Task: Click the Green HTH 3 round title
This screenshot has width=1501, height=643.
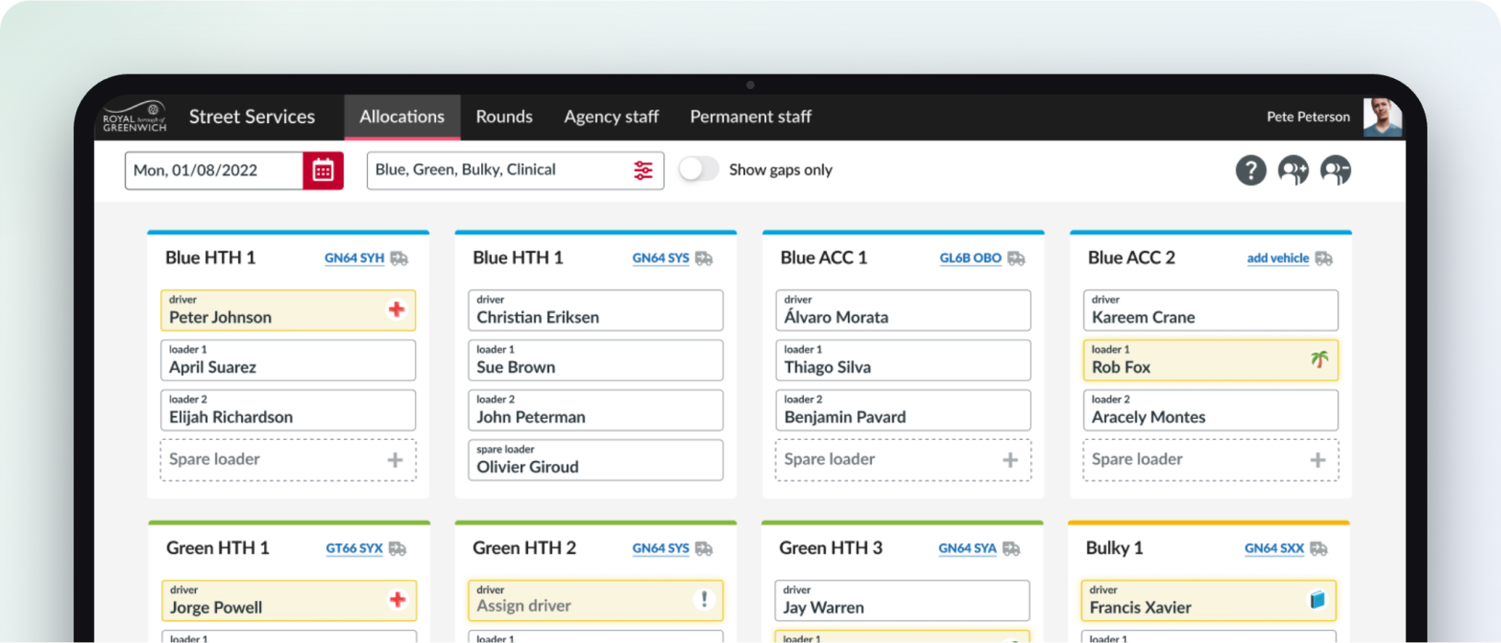Action: [x=831, y=548]
